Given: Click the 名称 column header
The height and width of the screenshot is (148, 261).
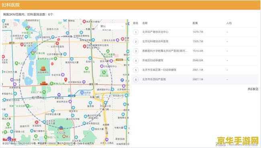Looking at the screenshot, I should coord(145,23).
